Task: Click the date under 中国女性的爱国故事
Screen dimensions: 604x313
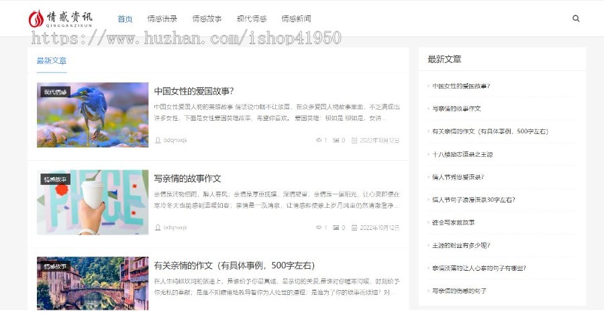Action: pos(379,140)
